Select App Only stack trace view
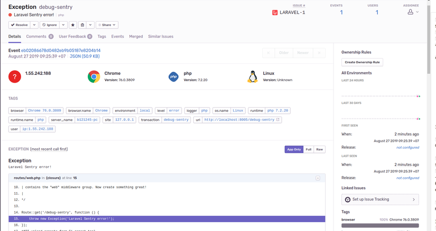The height and width of the screenshot is (231, 436). tap(294, 149)
